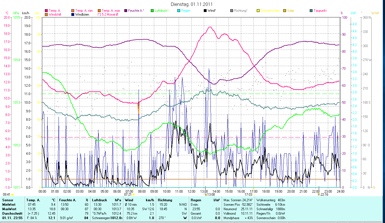The image size is (385, 223).
Task: Click the pink Temp. A. legend square
Action: click(46, 11)
